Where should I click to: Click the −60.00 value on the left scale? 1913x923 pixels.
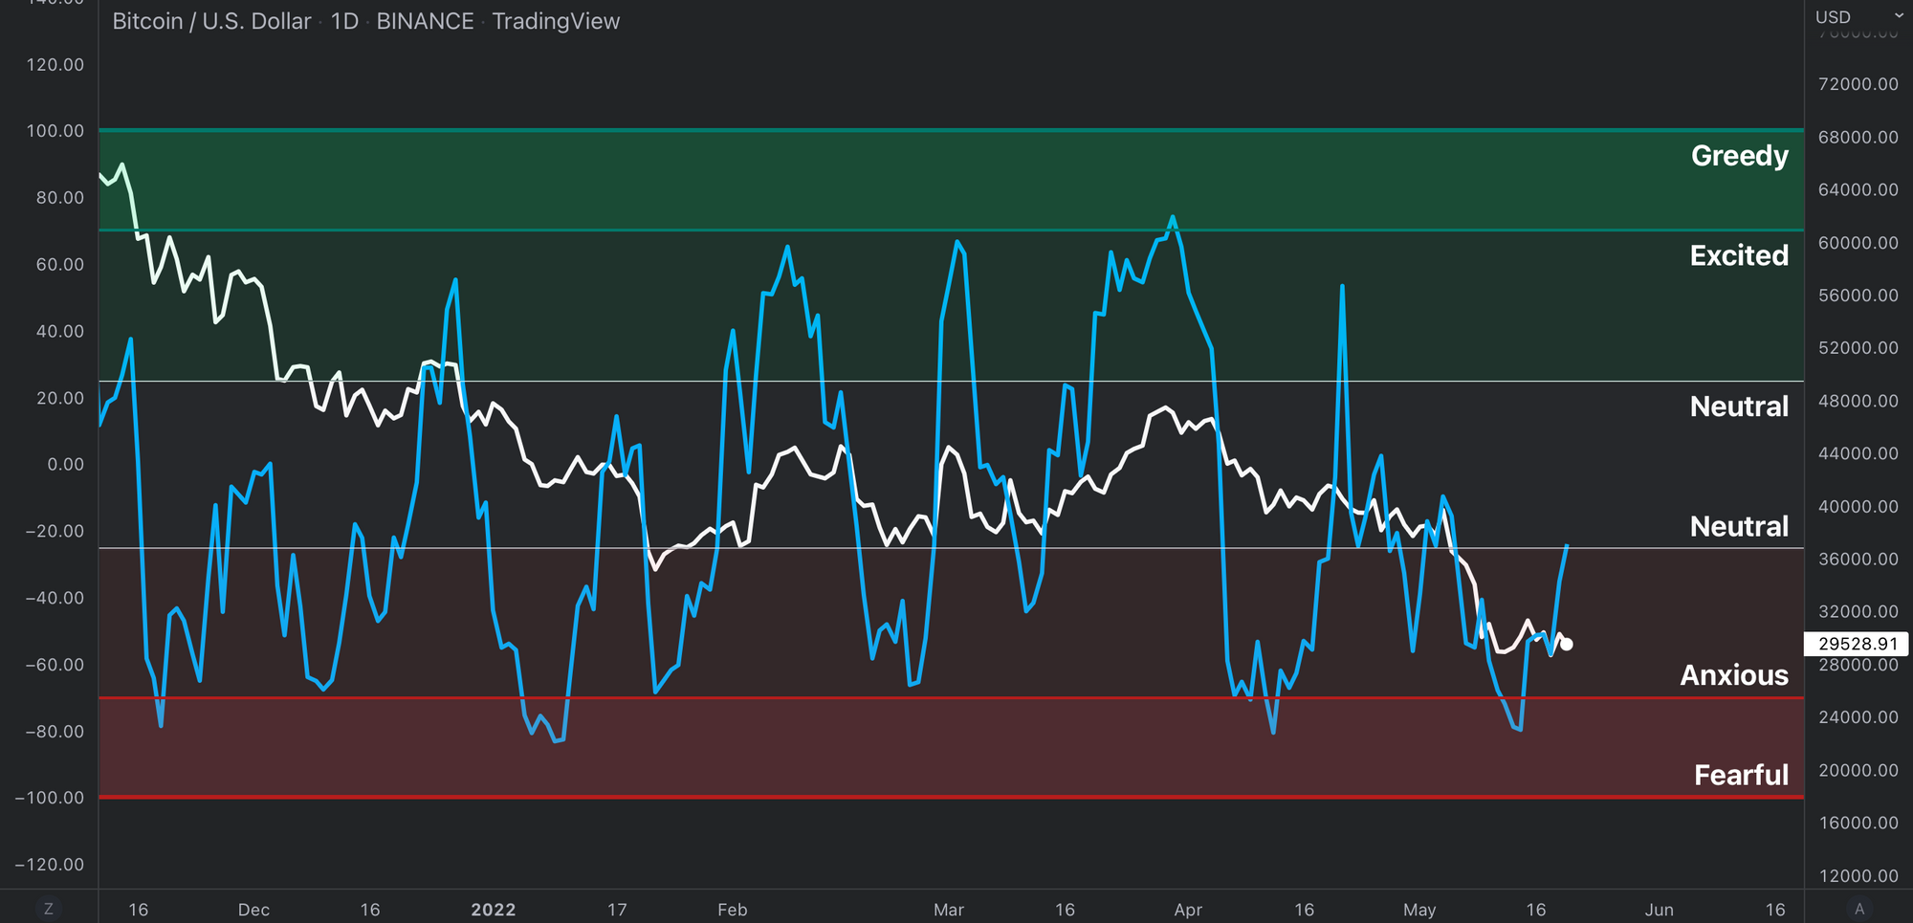pyautogui.click(x=55, y=665)
